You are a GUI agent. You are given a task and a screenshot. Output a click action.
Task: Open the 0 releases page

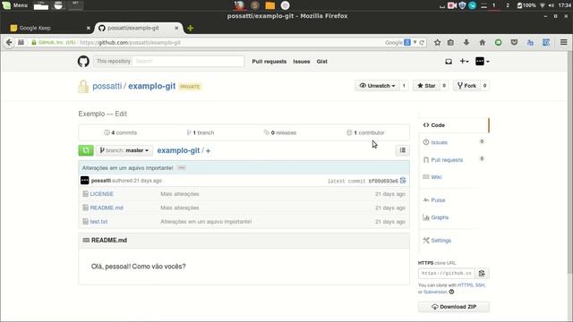click(x=280, y=132)
